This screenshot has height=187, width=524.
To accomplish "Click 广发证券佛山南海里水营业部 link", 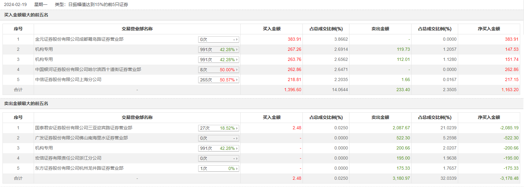I will (x=81, y=138).
